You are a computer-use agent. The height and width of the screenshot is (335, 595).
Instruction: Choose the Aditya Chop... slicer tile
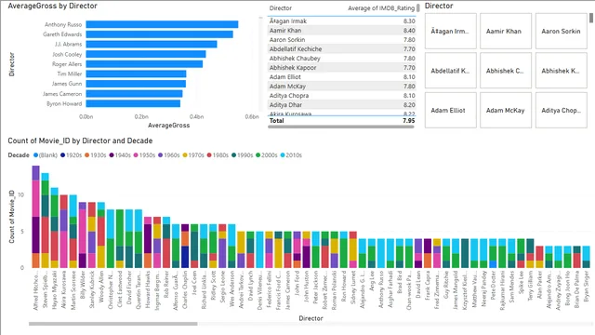[x=561, y=110]
